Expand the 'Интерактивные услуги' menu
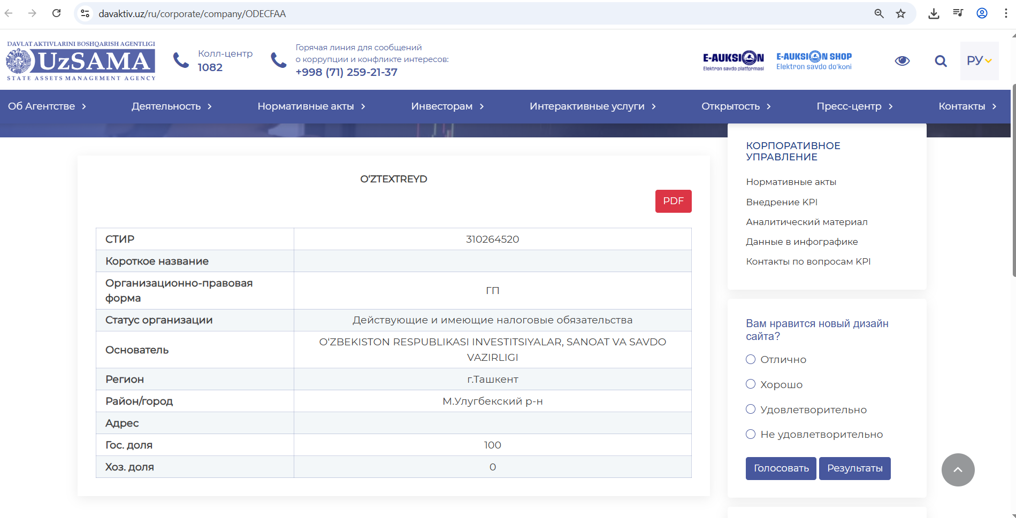Viewport: 1016px width, 518px height. pyautogui.click(x=592, y=106)
